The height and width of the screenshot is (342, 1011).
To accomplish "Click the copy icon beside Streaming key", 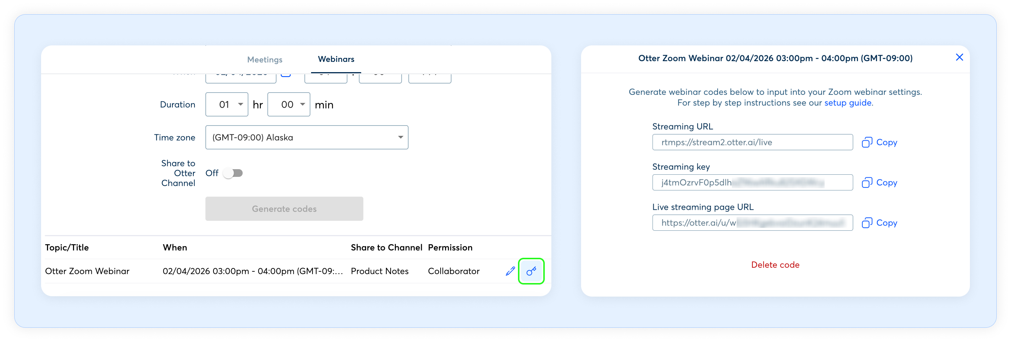I will (866, 183).
